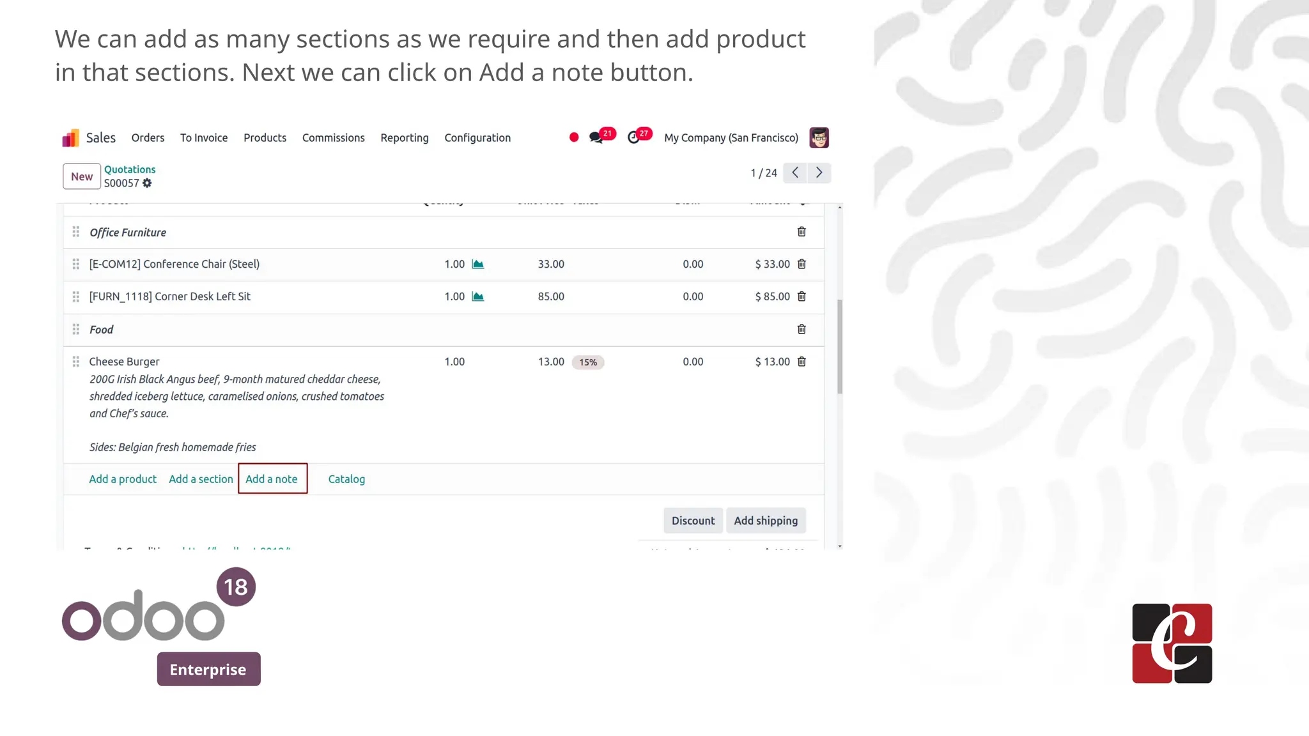The width and height of the screenshot is (1309, 736).
Task: Select [E-COM12] Conference Chair (Steel) product cell
Action: tap(174, 264)
